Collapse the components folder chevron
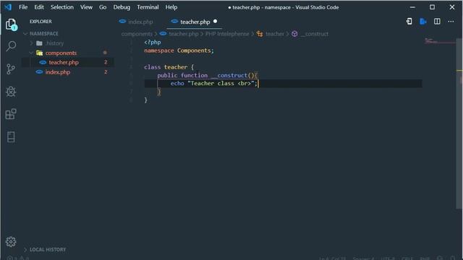 31,53
